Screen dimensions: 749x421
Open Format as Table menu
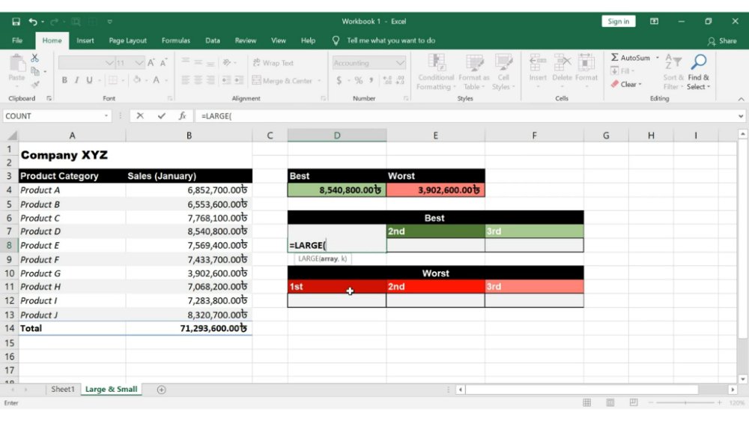(474, 72)
